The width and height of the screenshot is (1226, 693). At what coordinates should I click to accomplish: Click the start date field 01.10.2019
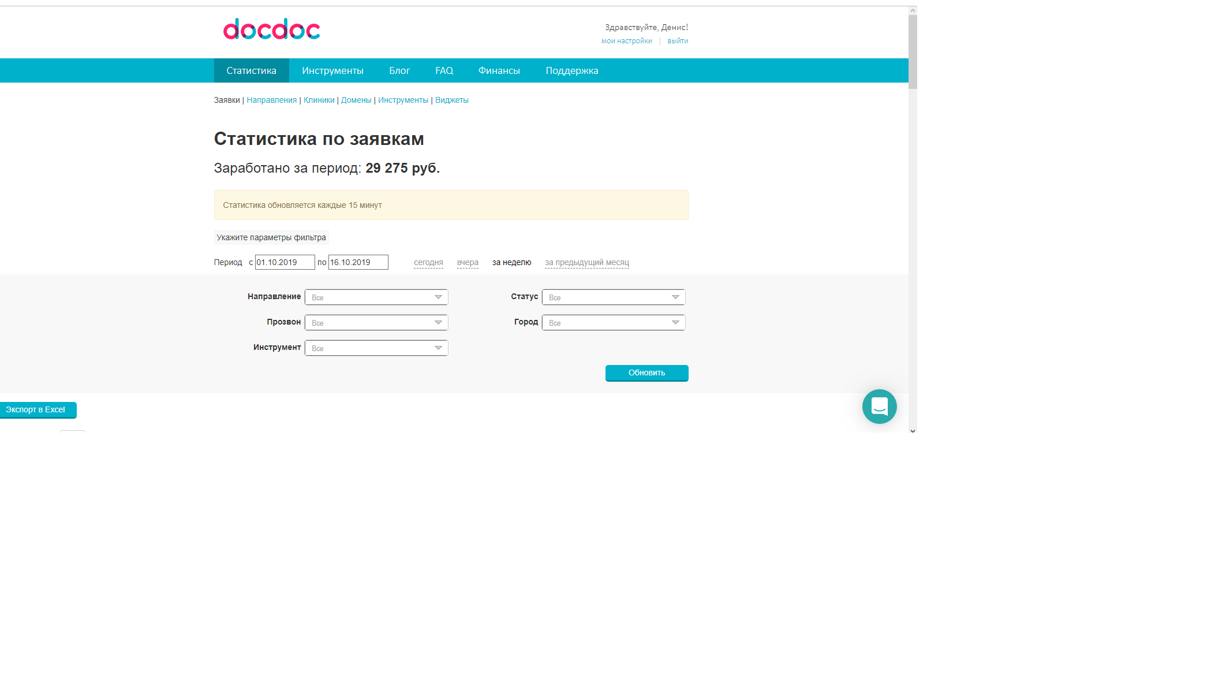285,262
